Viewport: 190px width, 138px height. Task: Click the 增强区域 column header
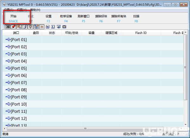pos(111,33)
